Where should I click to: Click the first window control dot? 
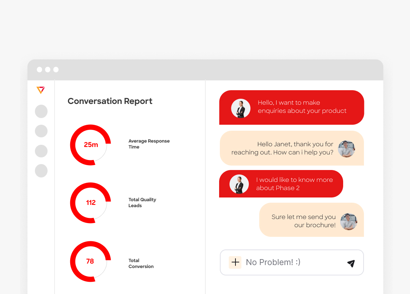(x=39, y=70)
